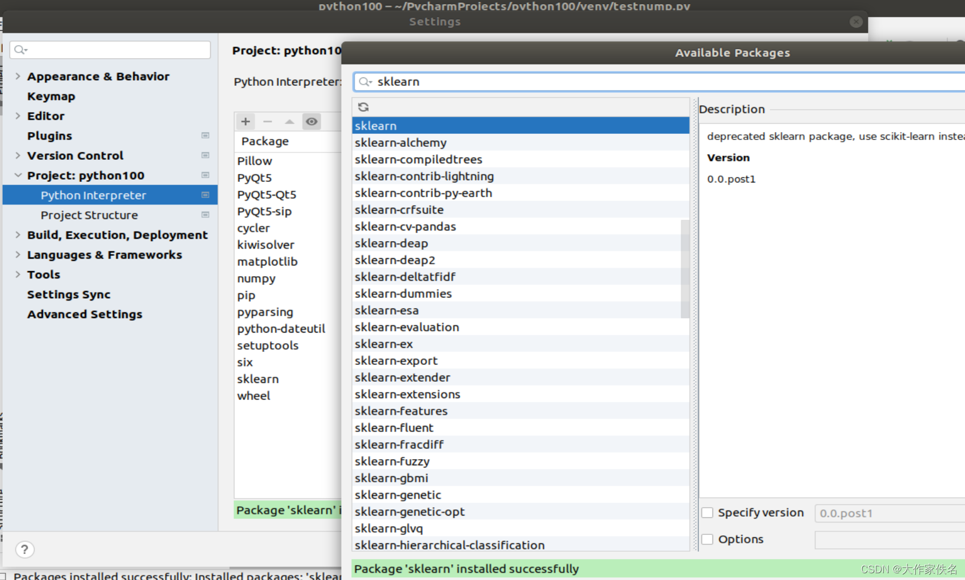Open Advanced Settings page
The height and width of the screenshot is (580, 965).
(x=85, y=314)
